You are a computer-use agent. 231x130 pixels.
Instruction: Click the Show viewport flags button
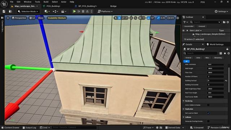[41, 18]
